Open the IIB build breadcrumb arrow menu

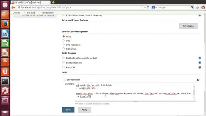(x=39, y=13)
